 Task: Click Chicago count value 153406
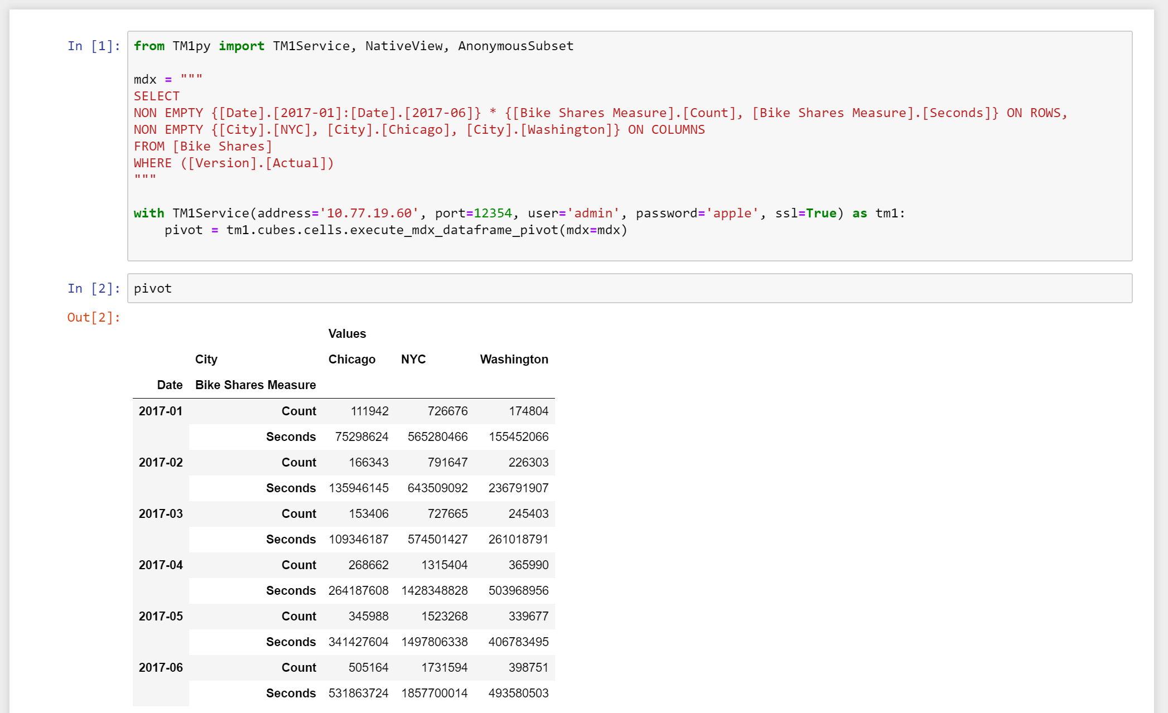pos(369,513)
